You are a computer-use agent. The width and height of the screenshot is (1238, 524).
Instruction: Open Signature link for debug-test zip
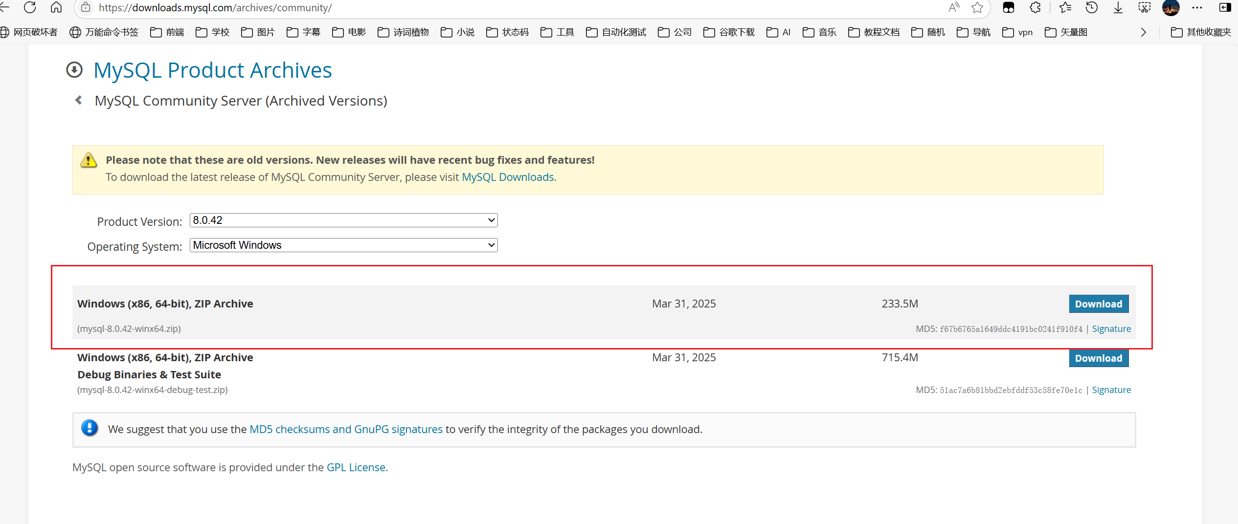tap(1111, 390)
